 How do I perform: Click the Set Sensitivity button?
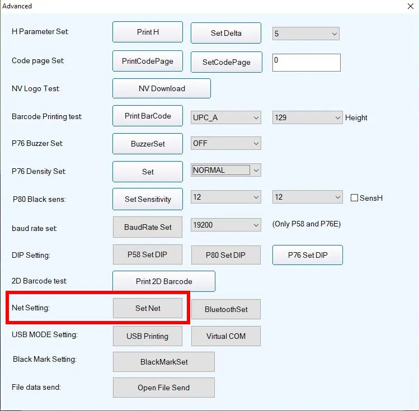point(148,199)
